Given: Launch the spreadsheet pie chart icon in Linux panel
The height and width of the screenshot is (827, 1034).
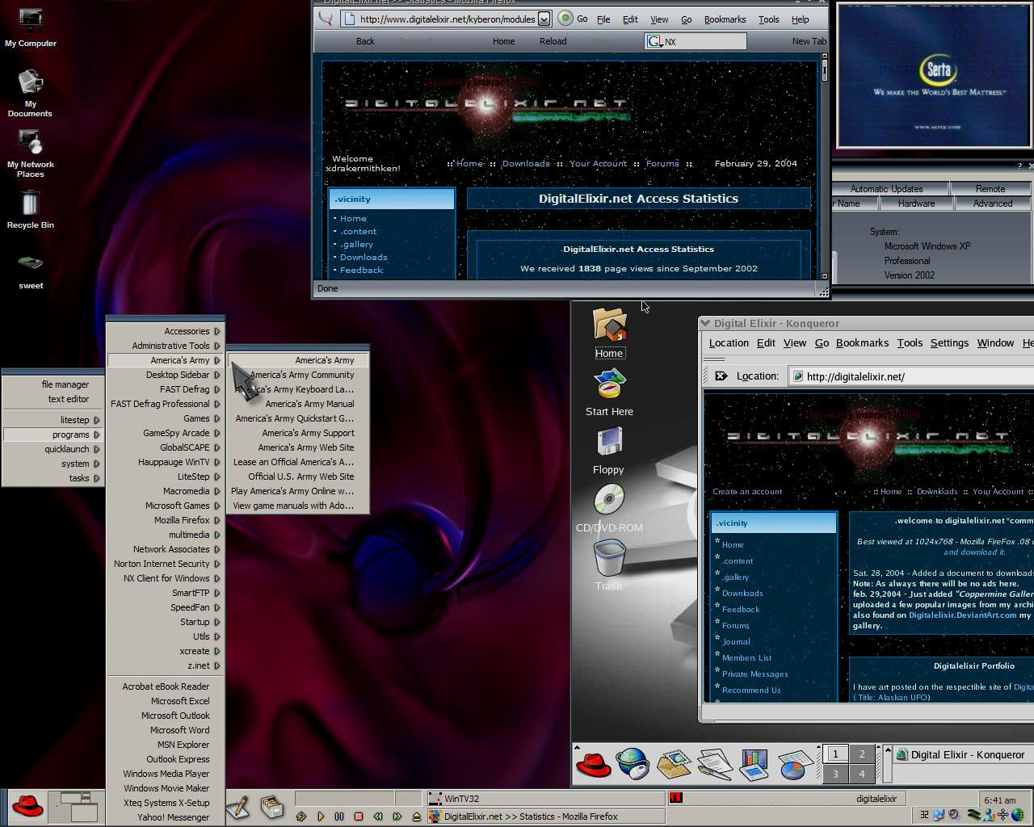Looking at the screenshot, I should click(x=794, y=763).
